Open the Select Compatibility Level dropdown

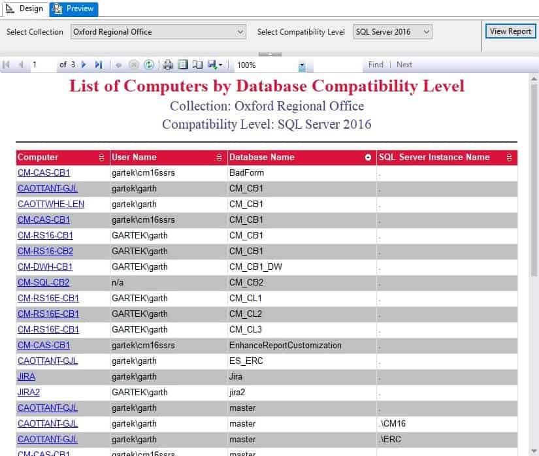(393, 32)
